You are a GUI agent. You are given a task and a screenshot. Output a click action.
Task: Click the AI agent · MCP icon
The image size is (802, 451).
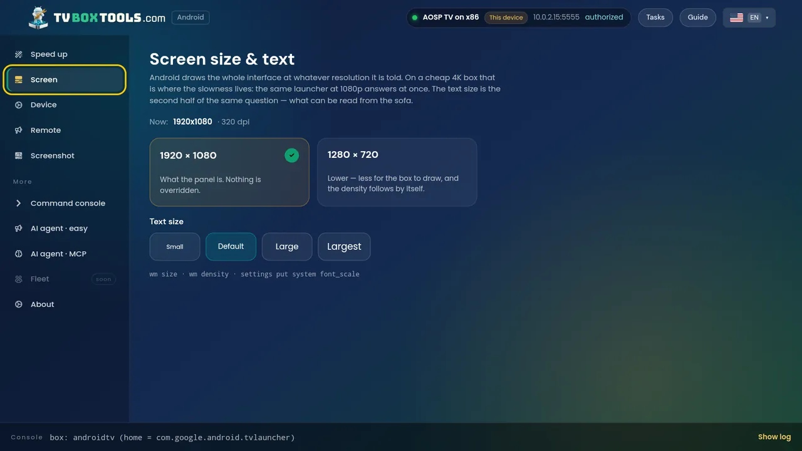(x=19, y=254)
